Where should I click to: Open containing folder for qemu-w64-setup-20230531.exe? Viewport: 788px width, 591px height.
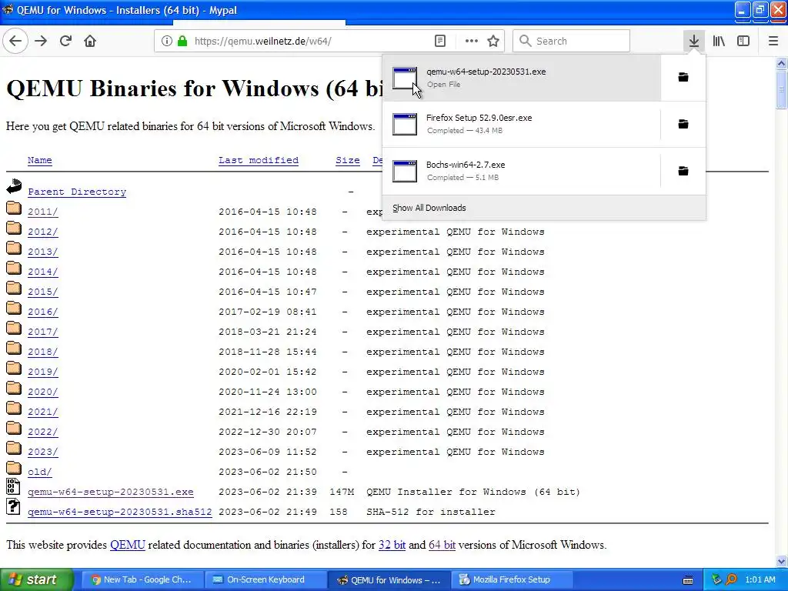(683, 78)
